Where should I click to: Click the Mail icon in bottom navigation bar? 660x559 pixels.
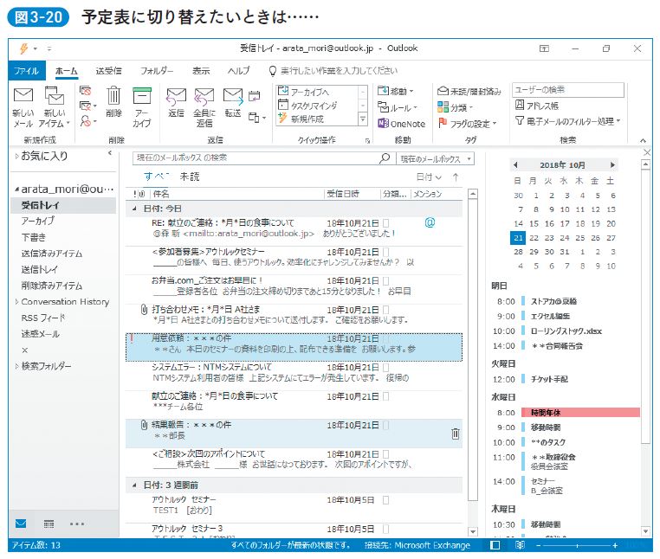21,524
